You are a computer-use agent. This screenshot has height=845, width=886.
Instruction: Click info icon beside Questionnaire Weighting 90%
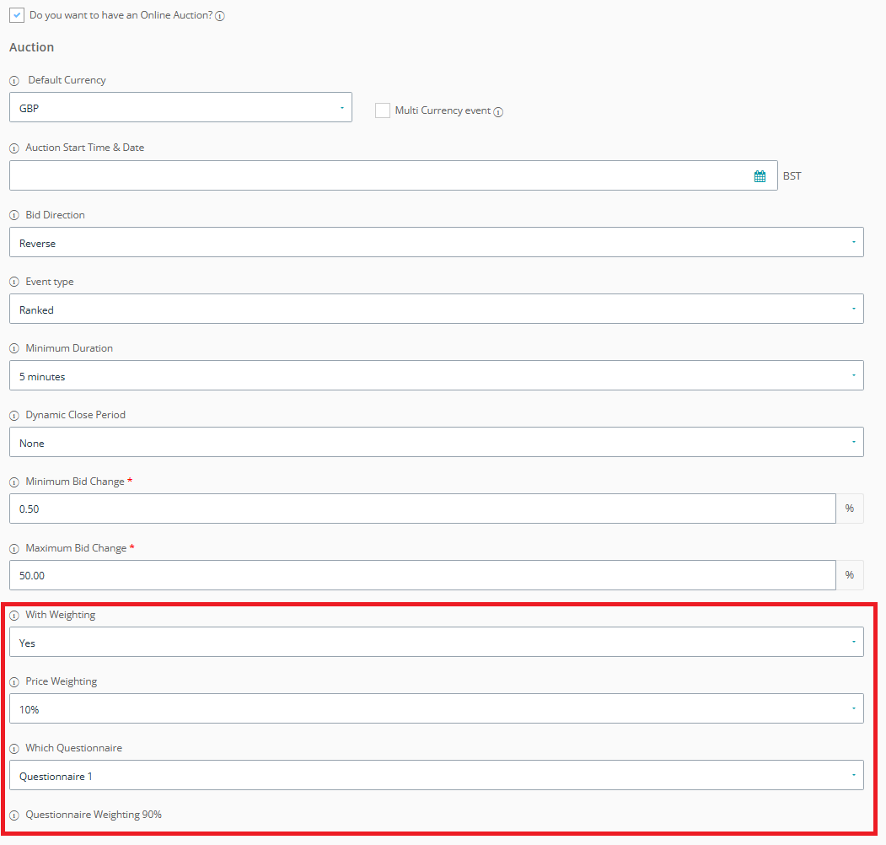(14, 815)
